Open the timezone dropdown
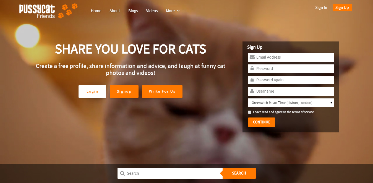 [x=291, y=103]
